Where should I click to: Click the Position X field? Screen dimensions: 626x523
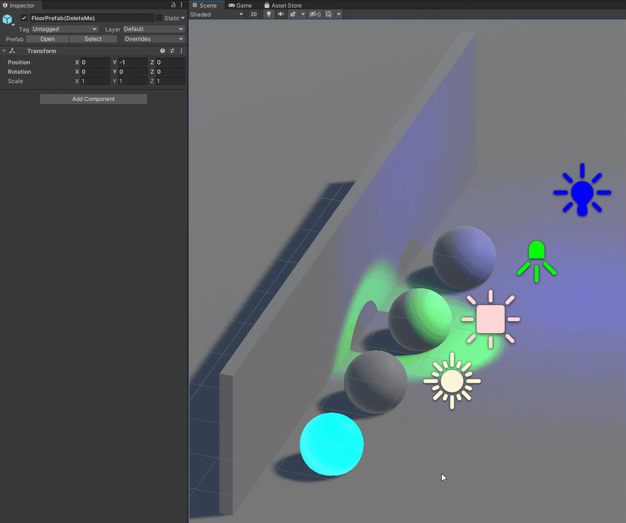click(95, 62)
